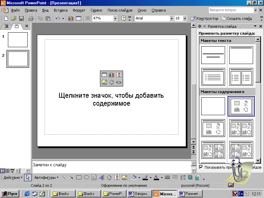Screen dimensions: 264x198
Task: Click the insert media clip icon in placeholder
Action: (119, 82)
